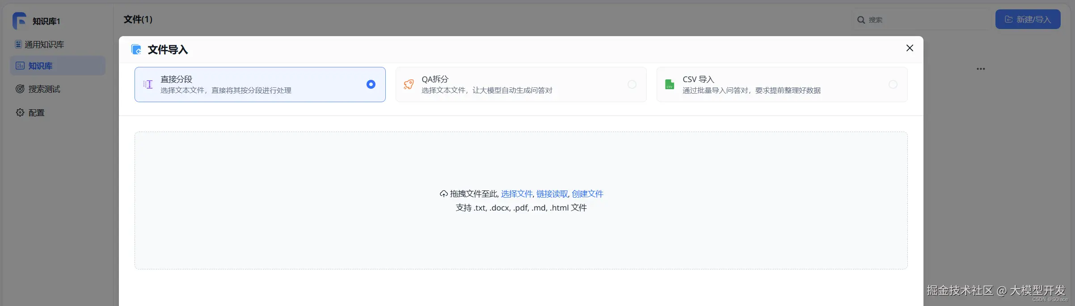Click the 通过批量导入问答对，要求提前整理好数据 description

pos(751,90)
